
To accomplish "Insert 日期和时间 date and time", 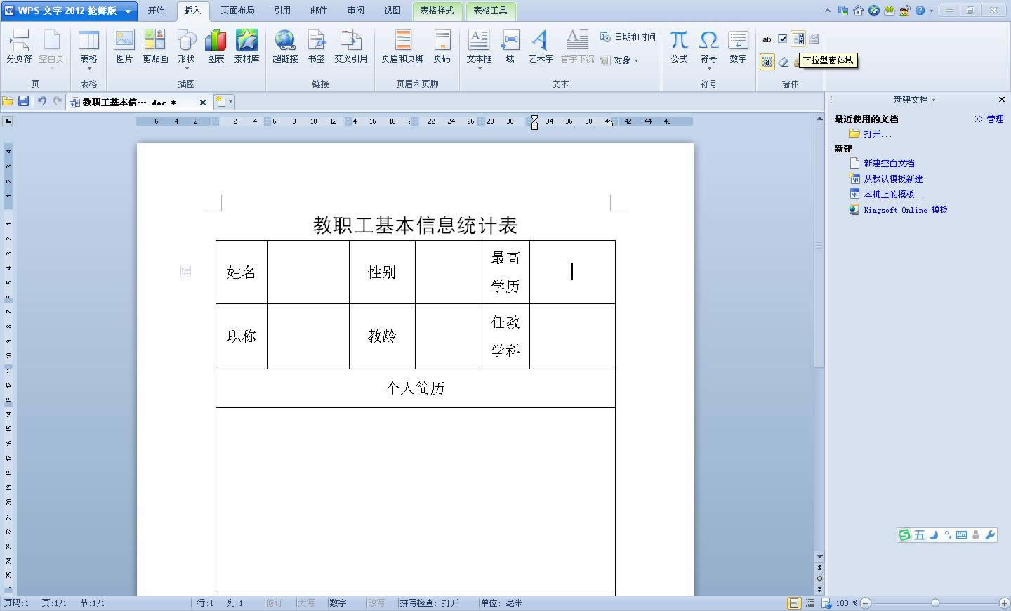I will [x=628, y=37].
